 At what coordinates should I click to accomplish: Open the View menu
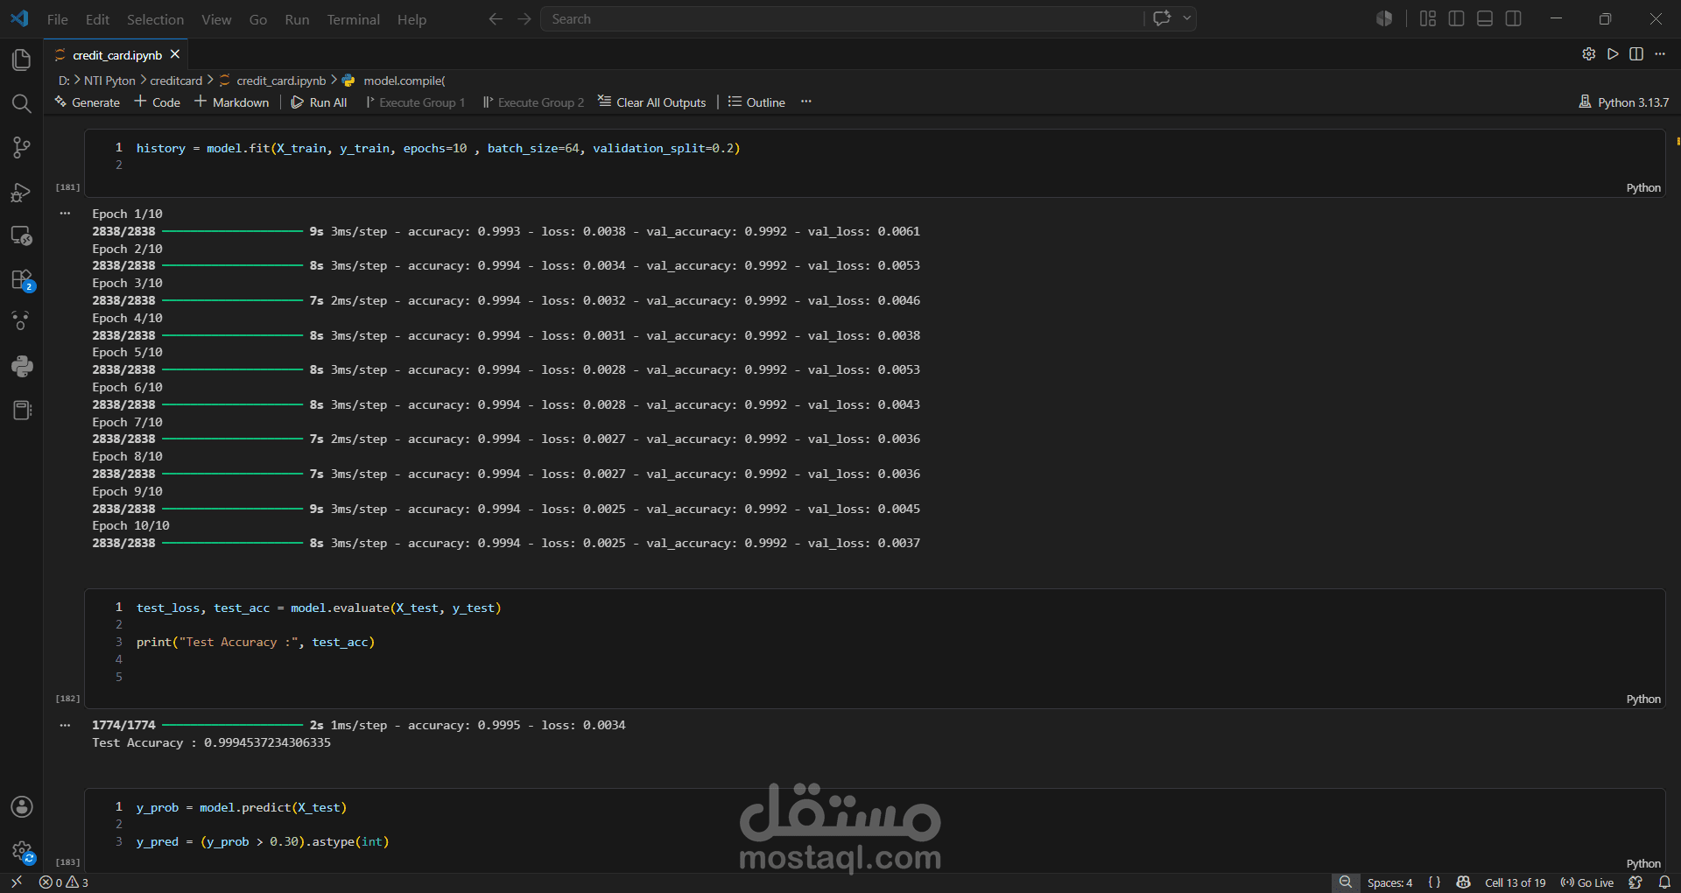click(216, 19)
